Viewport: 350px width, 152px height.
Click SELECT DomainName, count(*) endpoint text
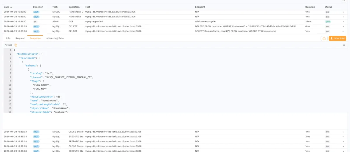tap(235, 31)
